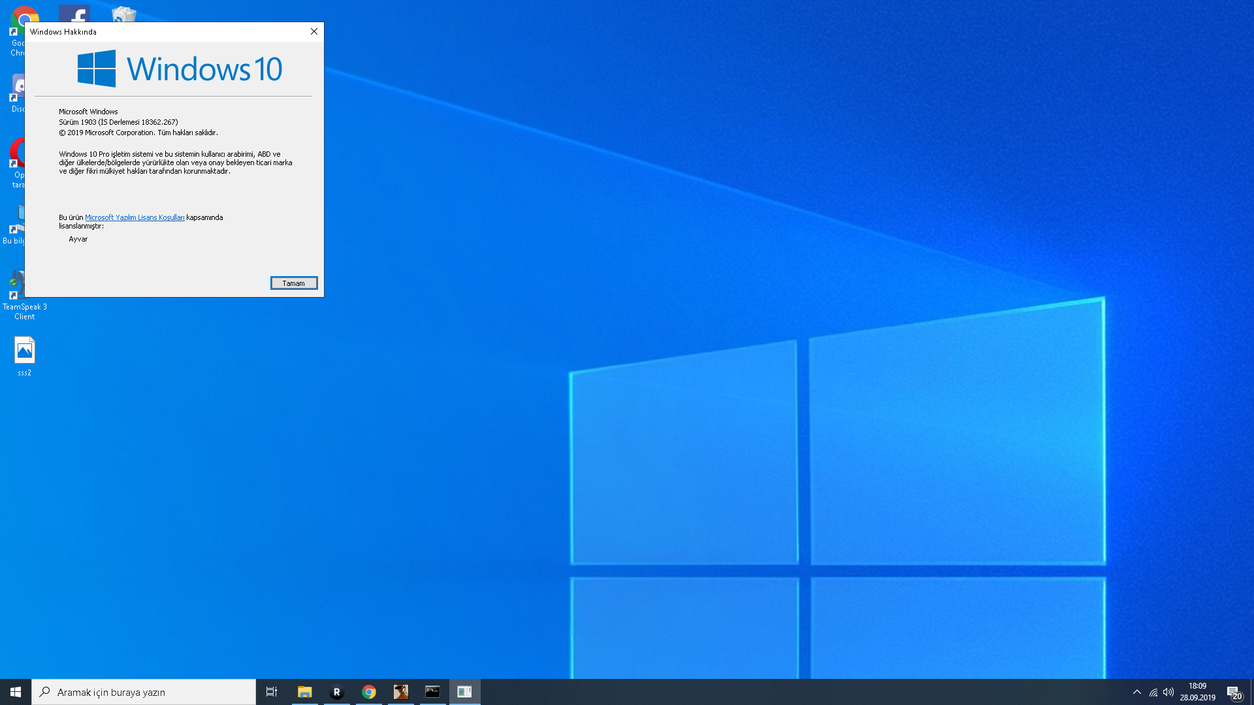Open the Rockstar launcher taskbar icon
1254x705 pixels.
click(336, 692)
